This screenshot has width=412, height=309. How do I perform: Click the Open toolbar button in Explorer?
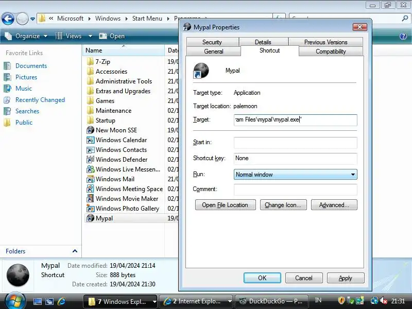[112, 36]
